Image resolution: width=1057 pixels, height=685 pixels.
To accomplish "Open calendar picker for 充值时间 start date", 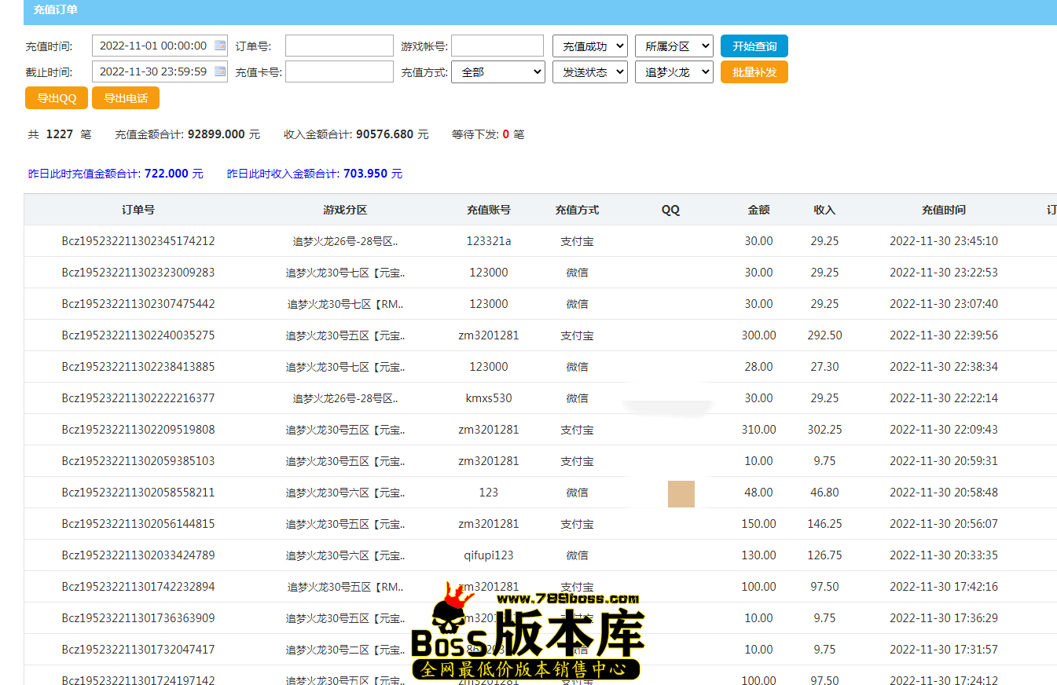I will [220, 46].
